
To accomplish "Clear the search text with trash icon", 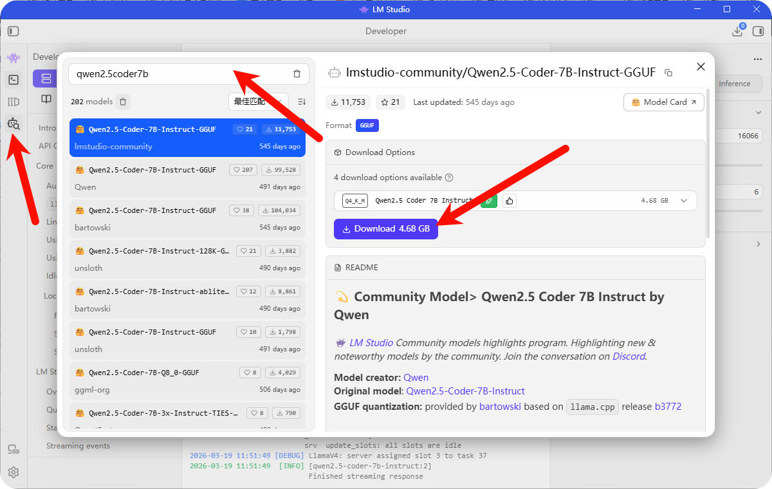I will pos(297,74).
